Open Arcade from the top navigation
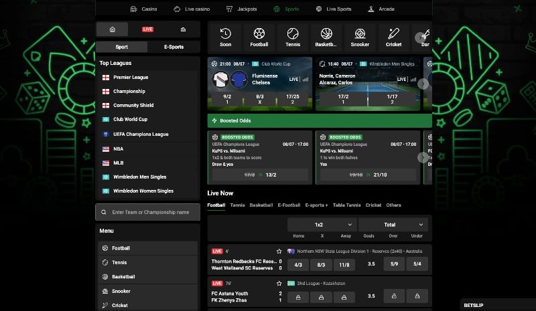The image size is (536, 311). pos(381,9)
